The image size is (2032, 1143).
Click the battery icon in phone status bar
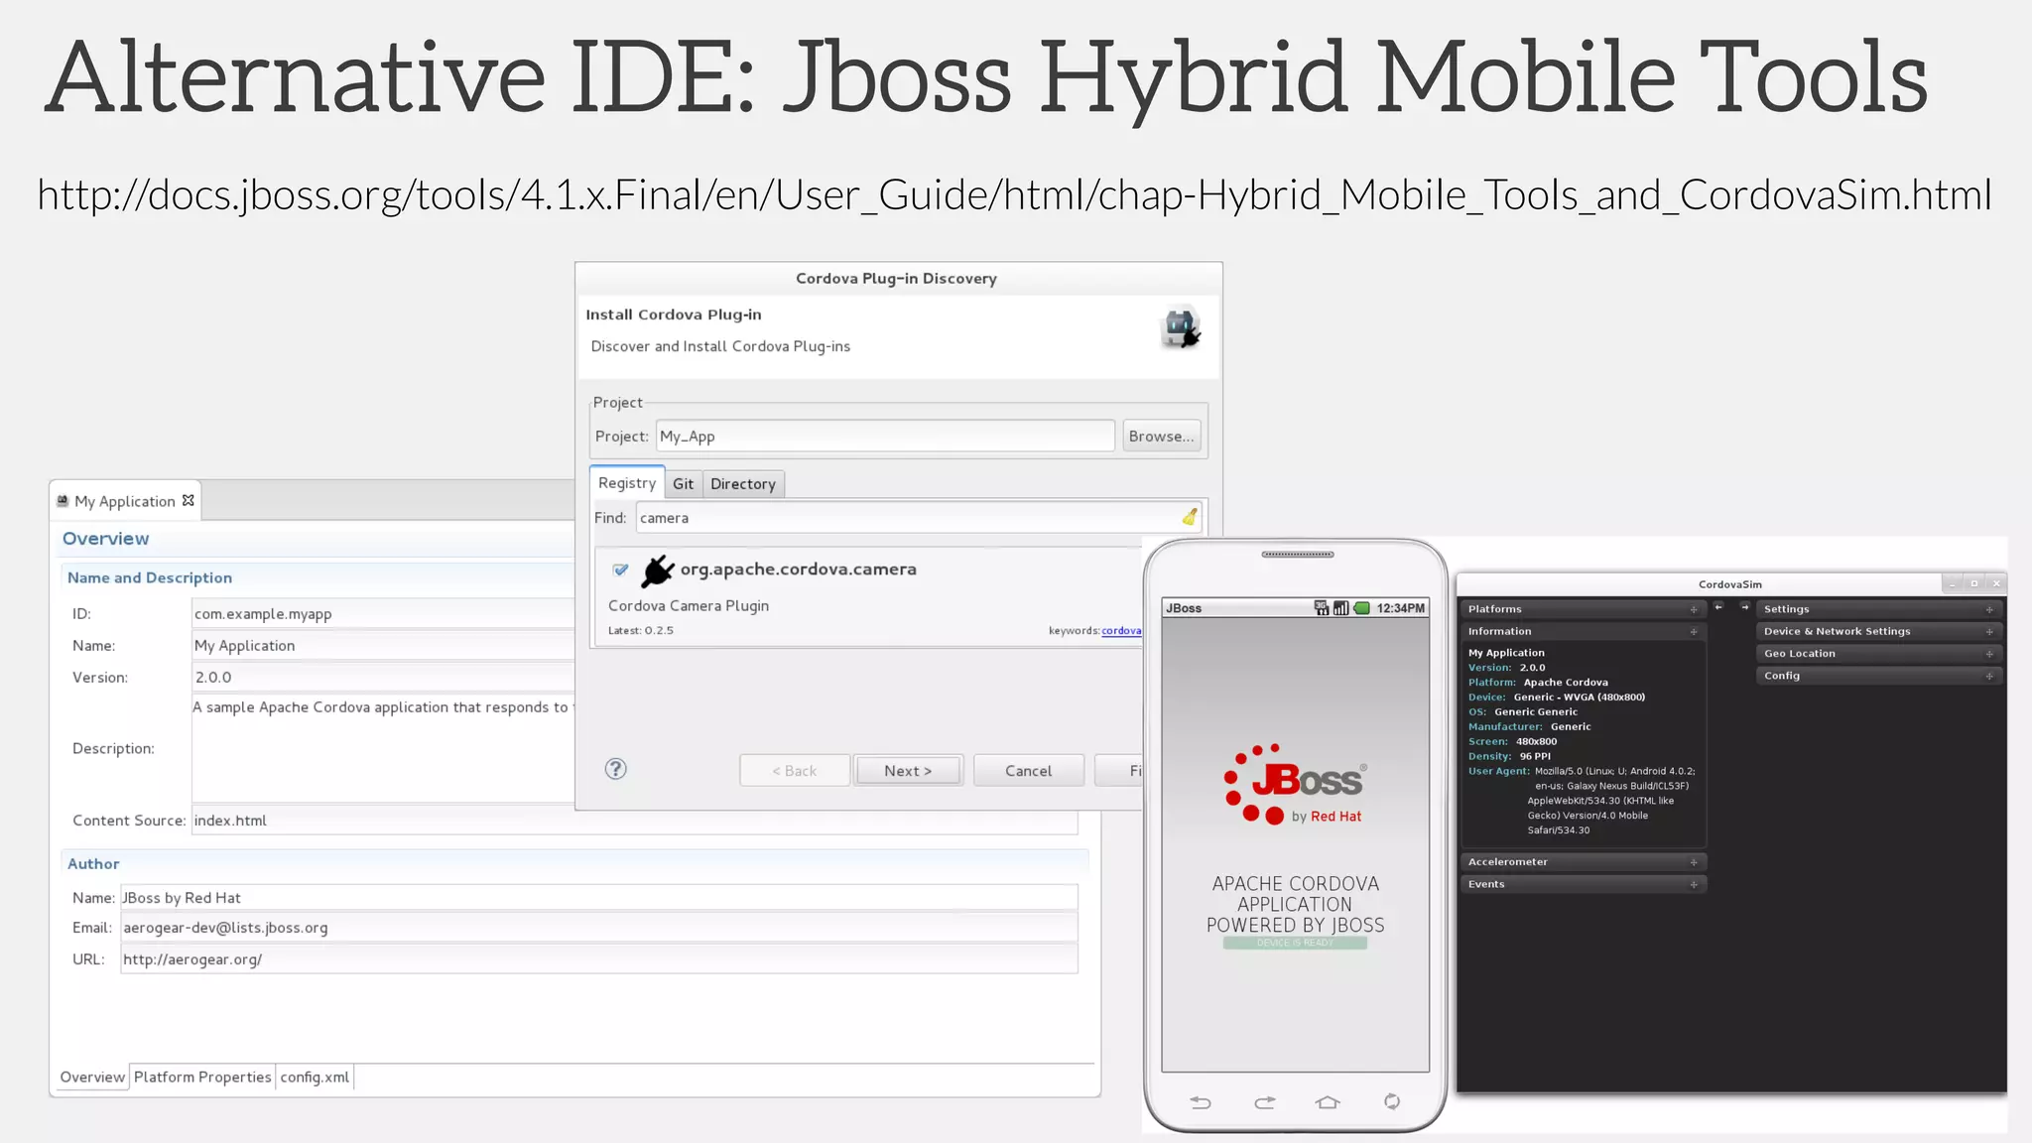click(x=1362, y=608)
